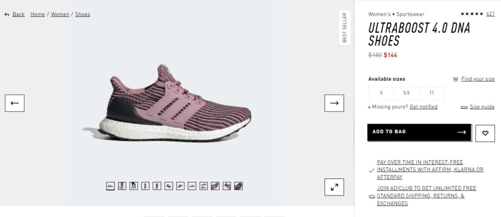Image resolution: width=501 pixels, height=217 pixels.
Task: Select the second thumbnail in the gallery
Action: tap(122, 186)
